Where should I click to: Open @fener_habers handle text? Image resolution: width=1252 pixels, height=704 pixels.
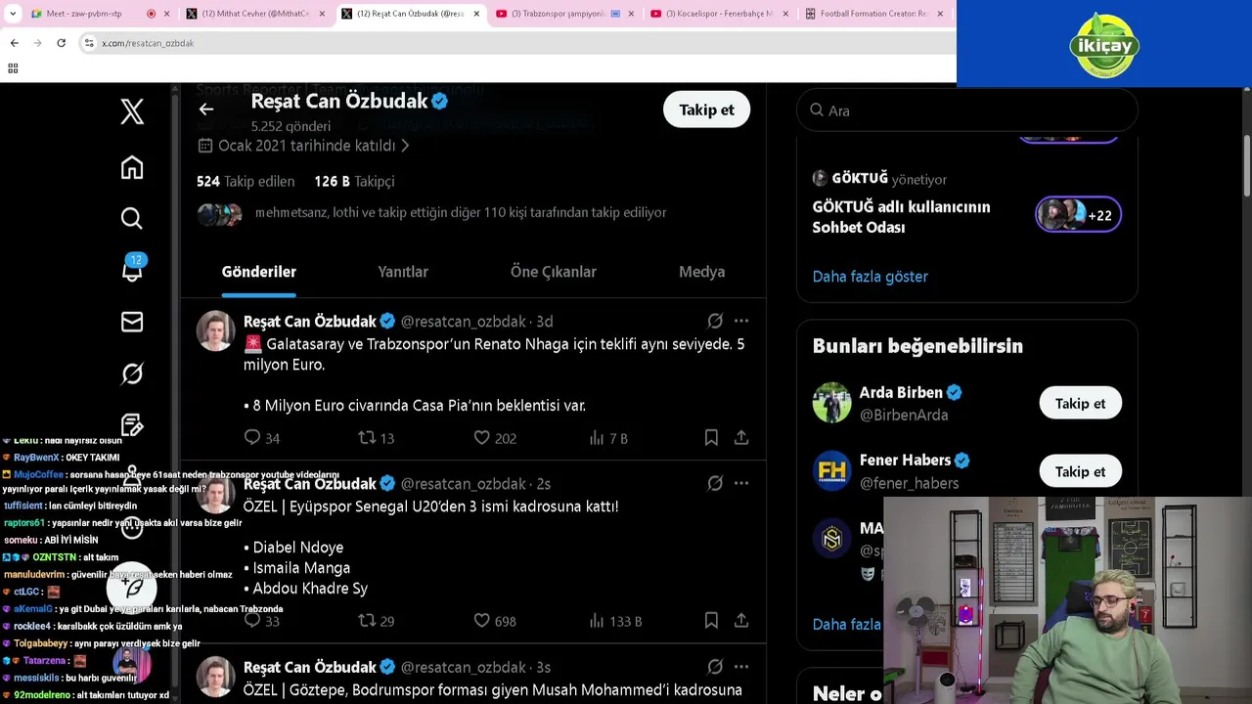point(909,483)
